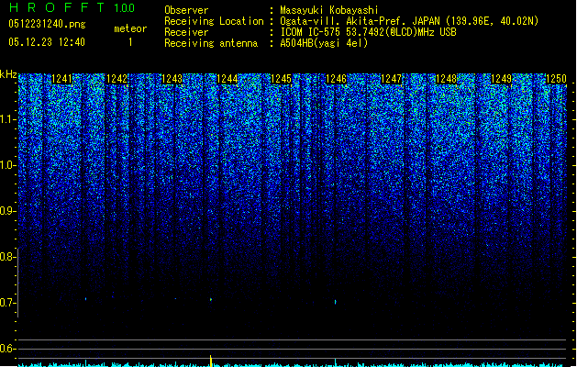Click the ICOM IC-575 receiver text
The width and height of the screenshot is (577, 367).
click(x=369, y=32)
